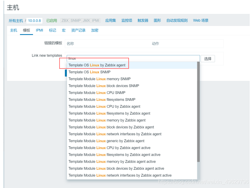Switch to the 标记 tab

pyautogui.click(x=53, y=30)
